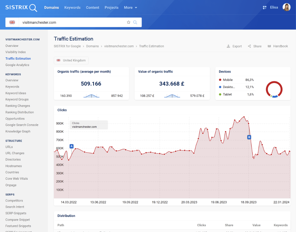
Task: Sort by the Keywords column header
Action: (x=281, y=225)
